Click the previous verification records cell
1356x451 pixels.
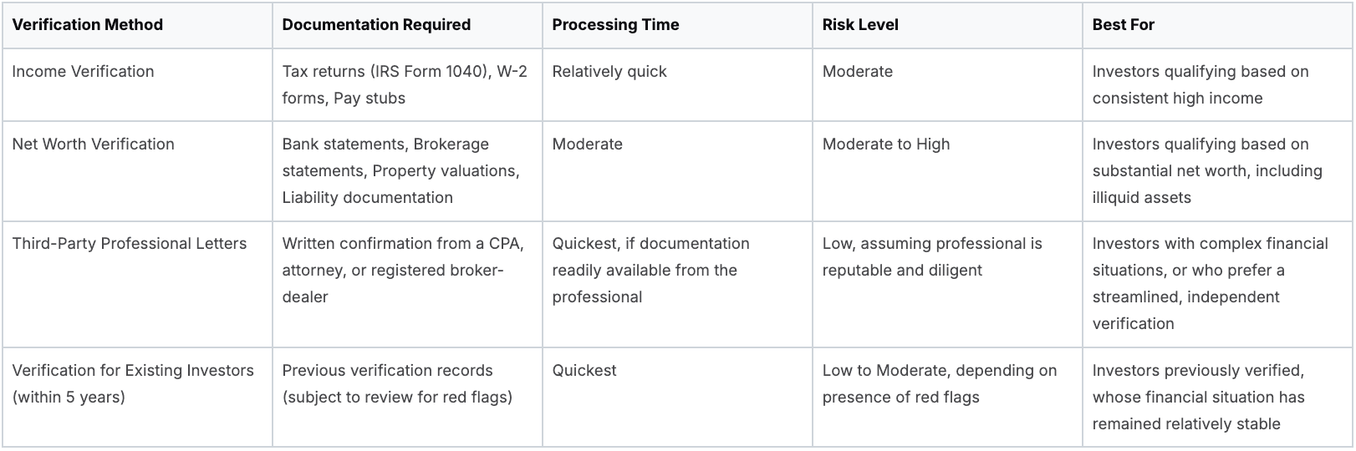click(397, 383)
